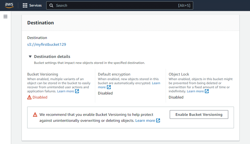250x144 pixels.
Task: Click the red warning icon beside Disabled
Action: (x=29, y=97)
